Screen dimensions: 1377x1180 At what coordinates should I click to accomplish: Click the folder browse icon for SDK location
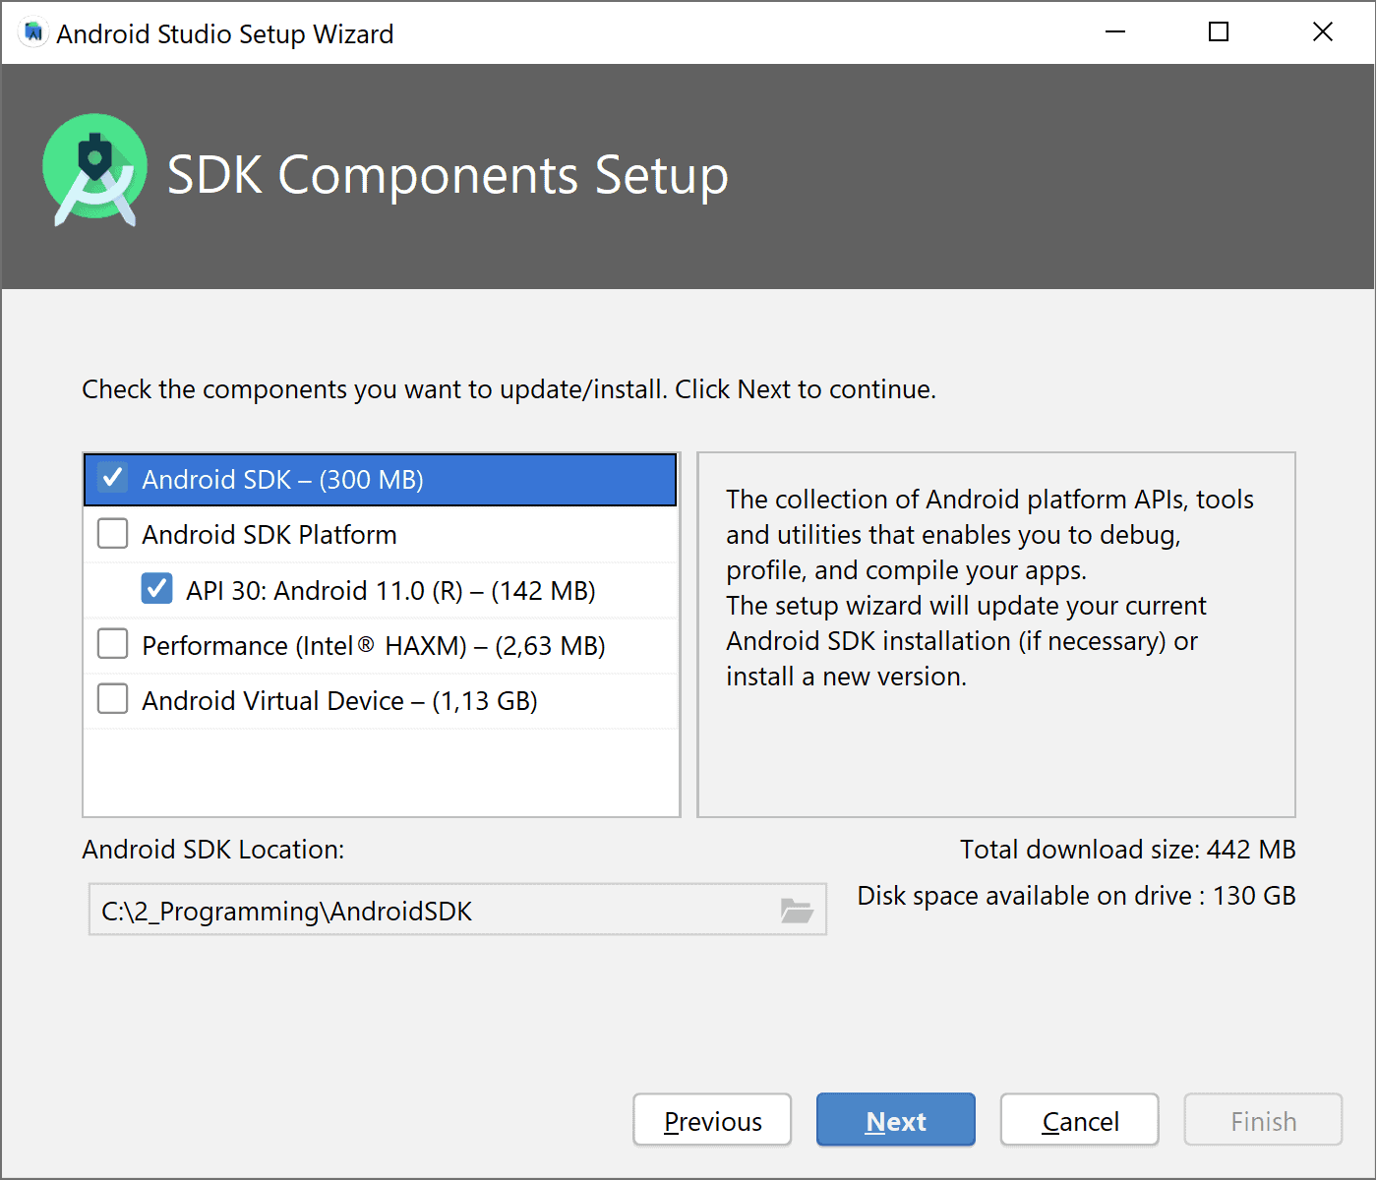pyautogui.click(x=797, y=911)
